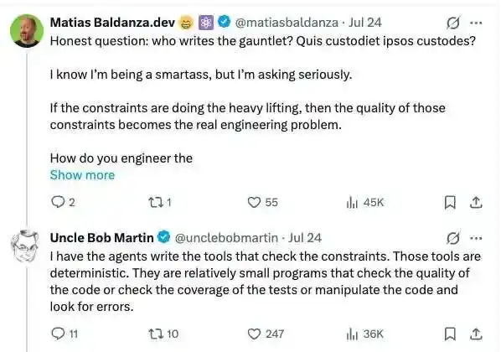Share Matias Baldanza's tweet

[476, 202]
